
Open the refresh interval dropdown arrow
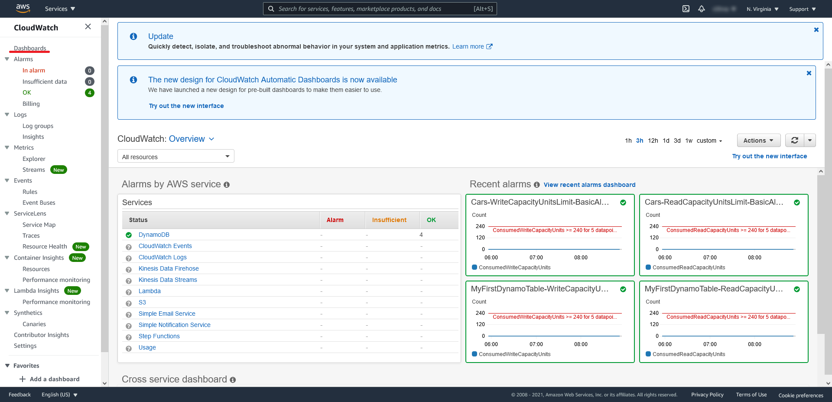[x=810, y=141]
